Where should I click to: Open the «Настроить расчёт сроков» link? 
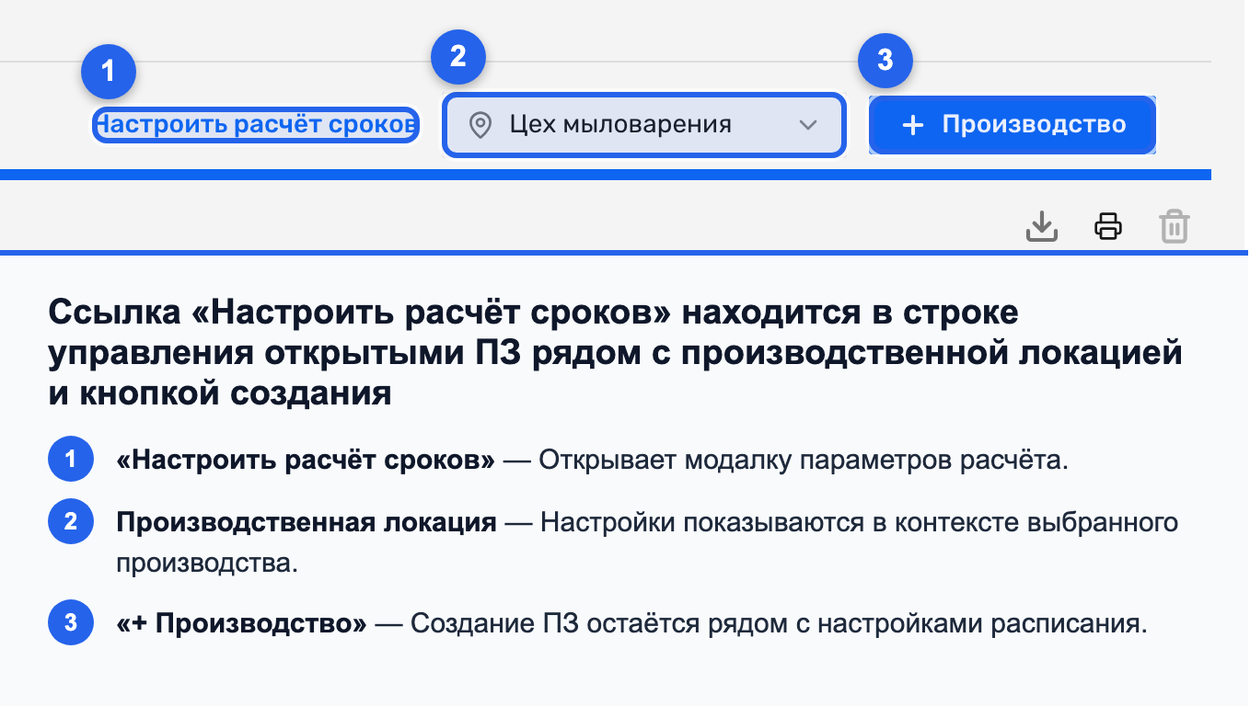pyautogui.click(x=256, y=125)
